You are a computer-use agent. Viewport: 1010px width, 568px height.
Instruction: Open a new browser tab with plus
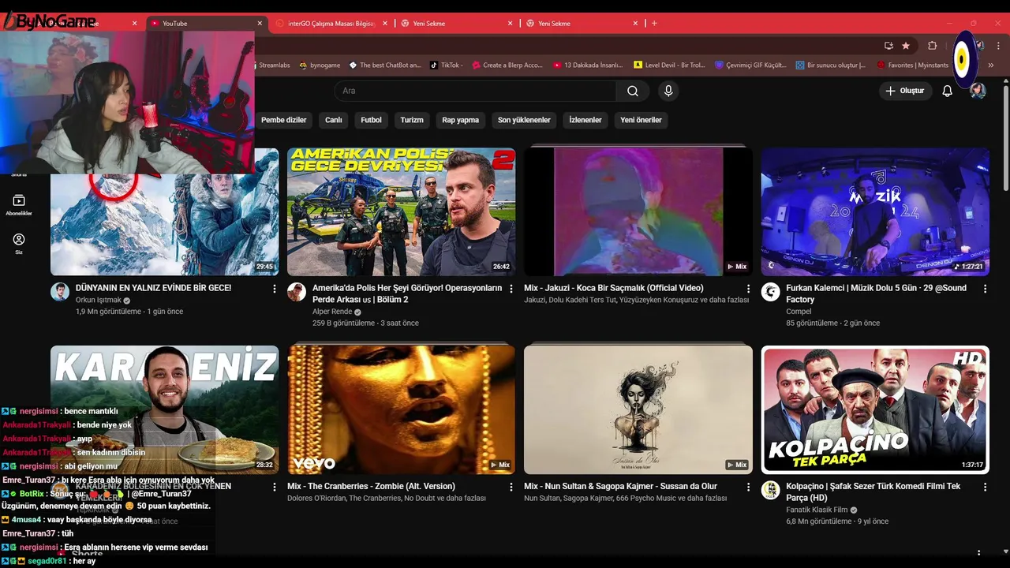(x=654, y=23)
